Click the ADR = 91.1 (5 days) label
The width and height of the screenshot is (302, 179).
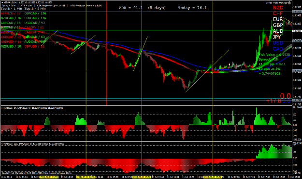tap(142, 8)
